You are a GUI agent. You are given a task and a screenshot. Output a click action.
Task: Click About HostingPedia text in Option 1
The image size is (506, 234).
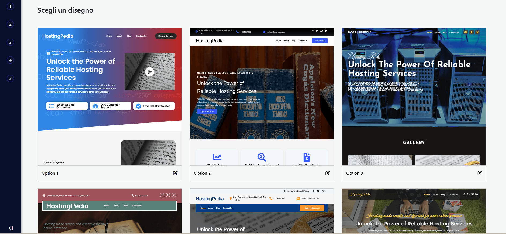54,162
